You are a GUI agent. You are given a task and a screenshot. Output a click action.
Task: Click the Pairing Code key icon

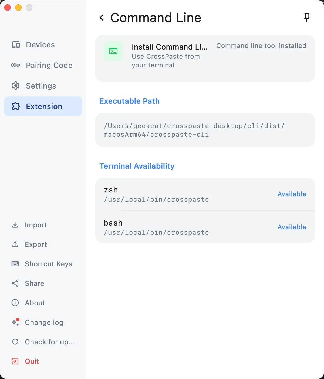pyautogui.click(x=16, y=65)
